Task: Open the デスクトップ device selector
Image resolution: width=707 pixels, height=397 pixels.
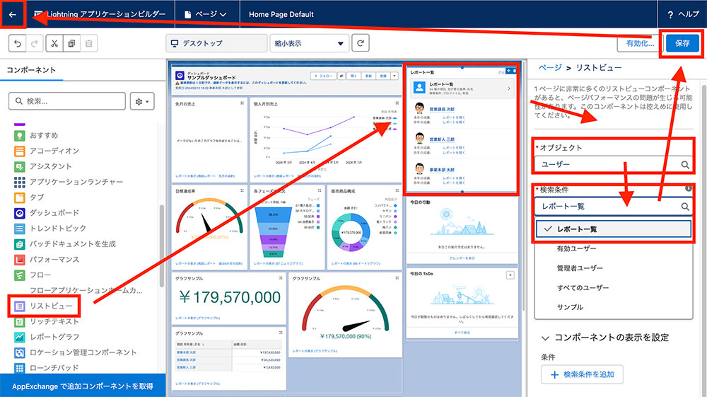Action: pos(216,43)
